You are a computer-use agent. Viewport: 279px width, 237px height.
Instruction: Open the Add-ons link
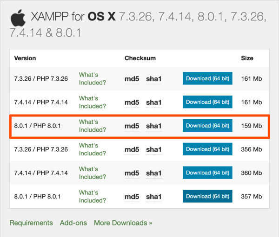tap(73, 223)
